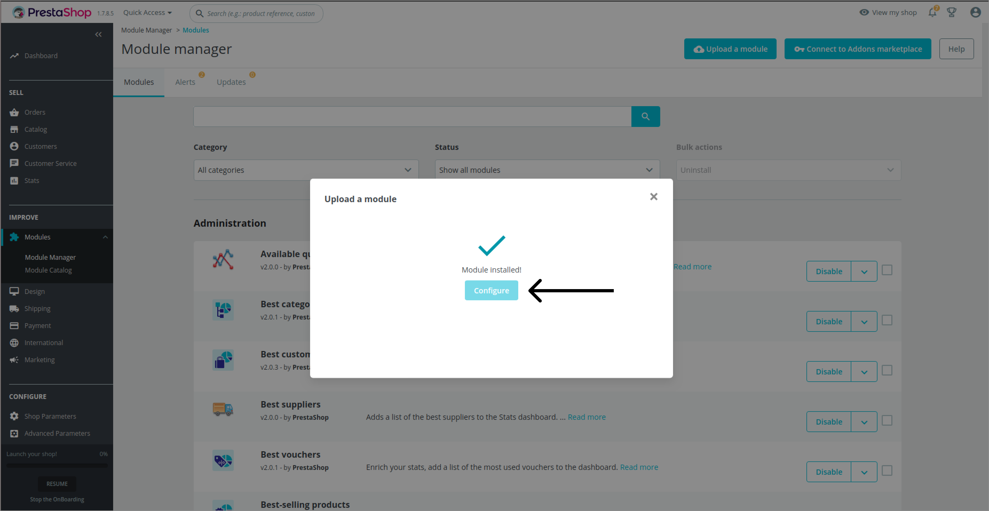This screenshot has height=511, width=989.
Task: Expand Best suppliers Disable button dropdown arrow
Action: [864, 422]
